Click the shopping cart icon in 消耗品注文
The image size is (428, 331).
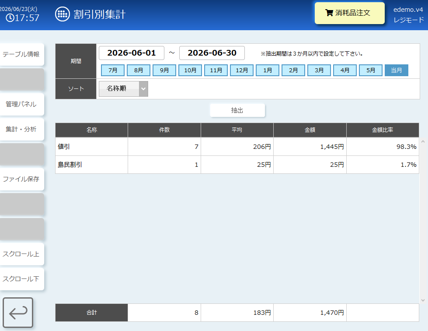coord(329,13)
